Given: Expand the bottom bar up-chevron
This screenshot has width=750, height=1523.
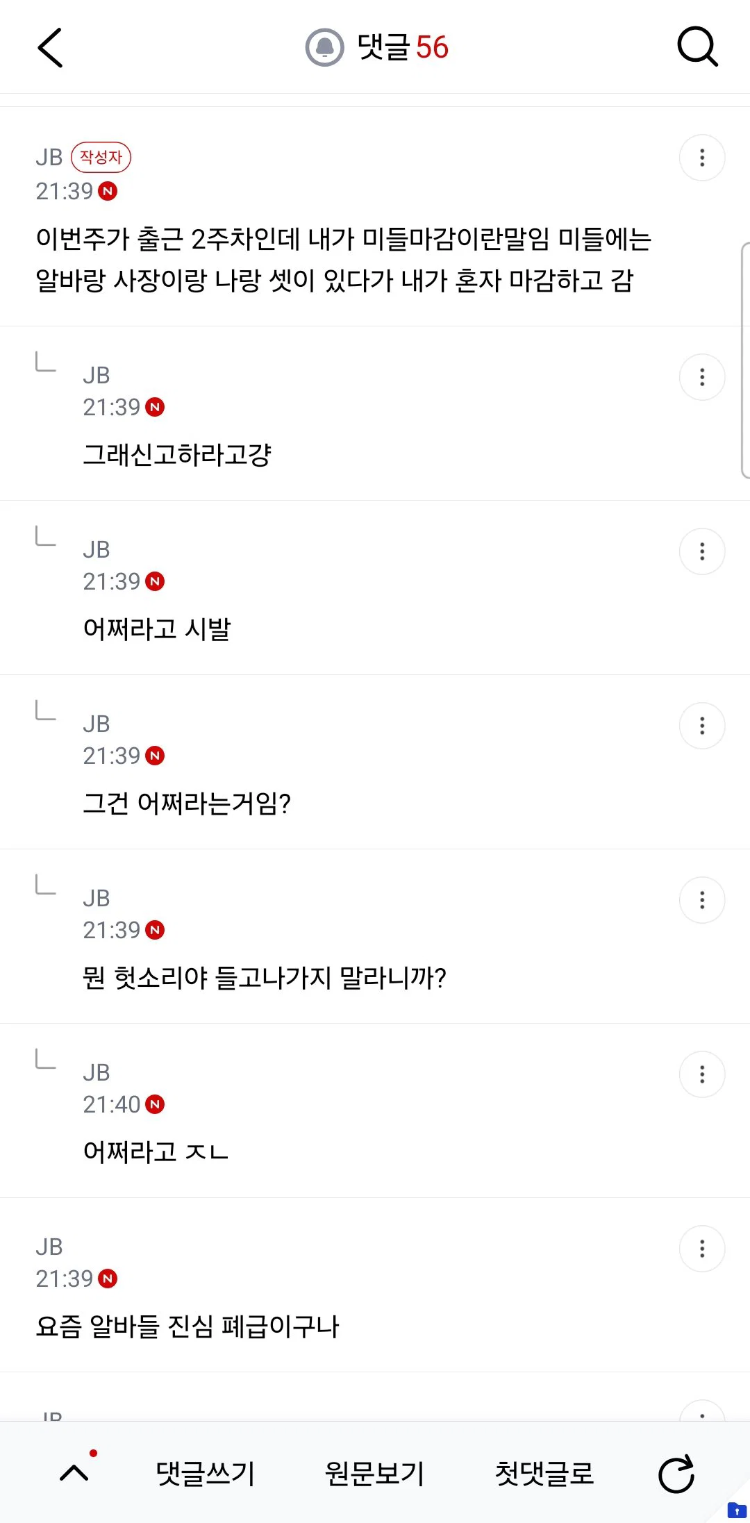Looking at the screenshot, I should 74,1473.
